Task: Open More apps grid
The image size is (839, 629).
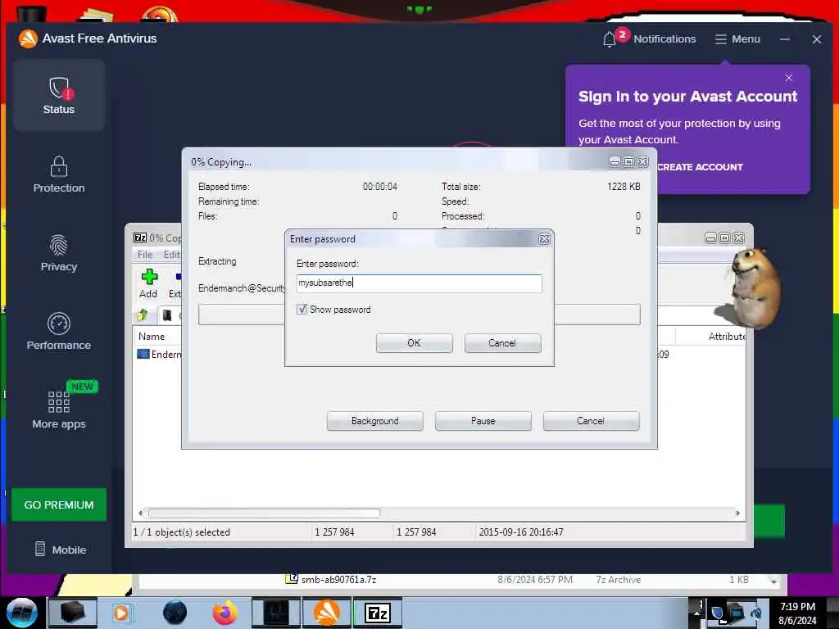Action: coord(59,410)
